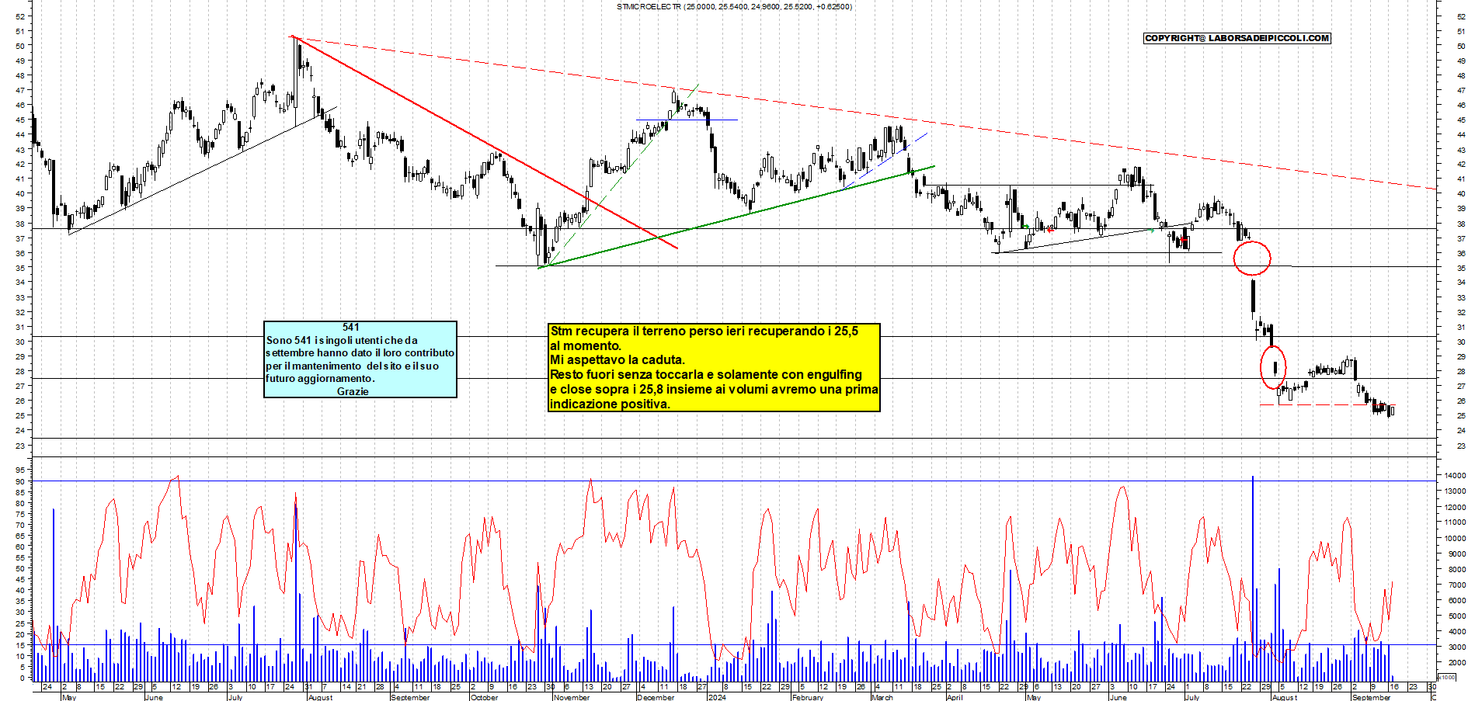Image resolution: width=1468 pixels, height=701 pixels.
Task: Click the 80 oscillator scale label
Action: [20, 503]
